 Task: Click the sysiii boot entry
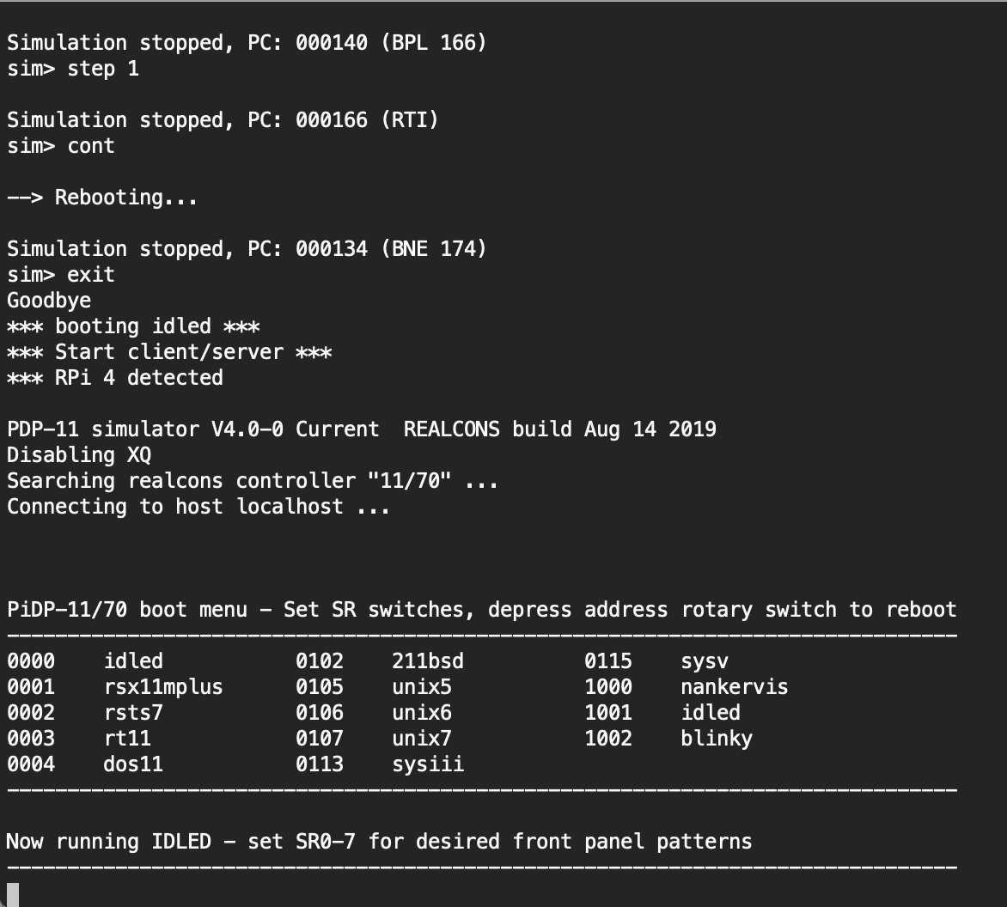[x=427, y=764]
